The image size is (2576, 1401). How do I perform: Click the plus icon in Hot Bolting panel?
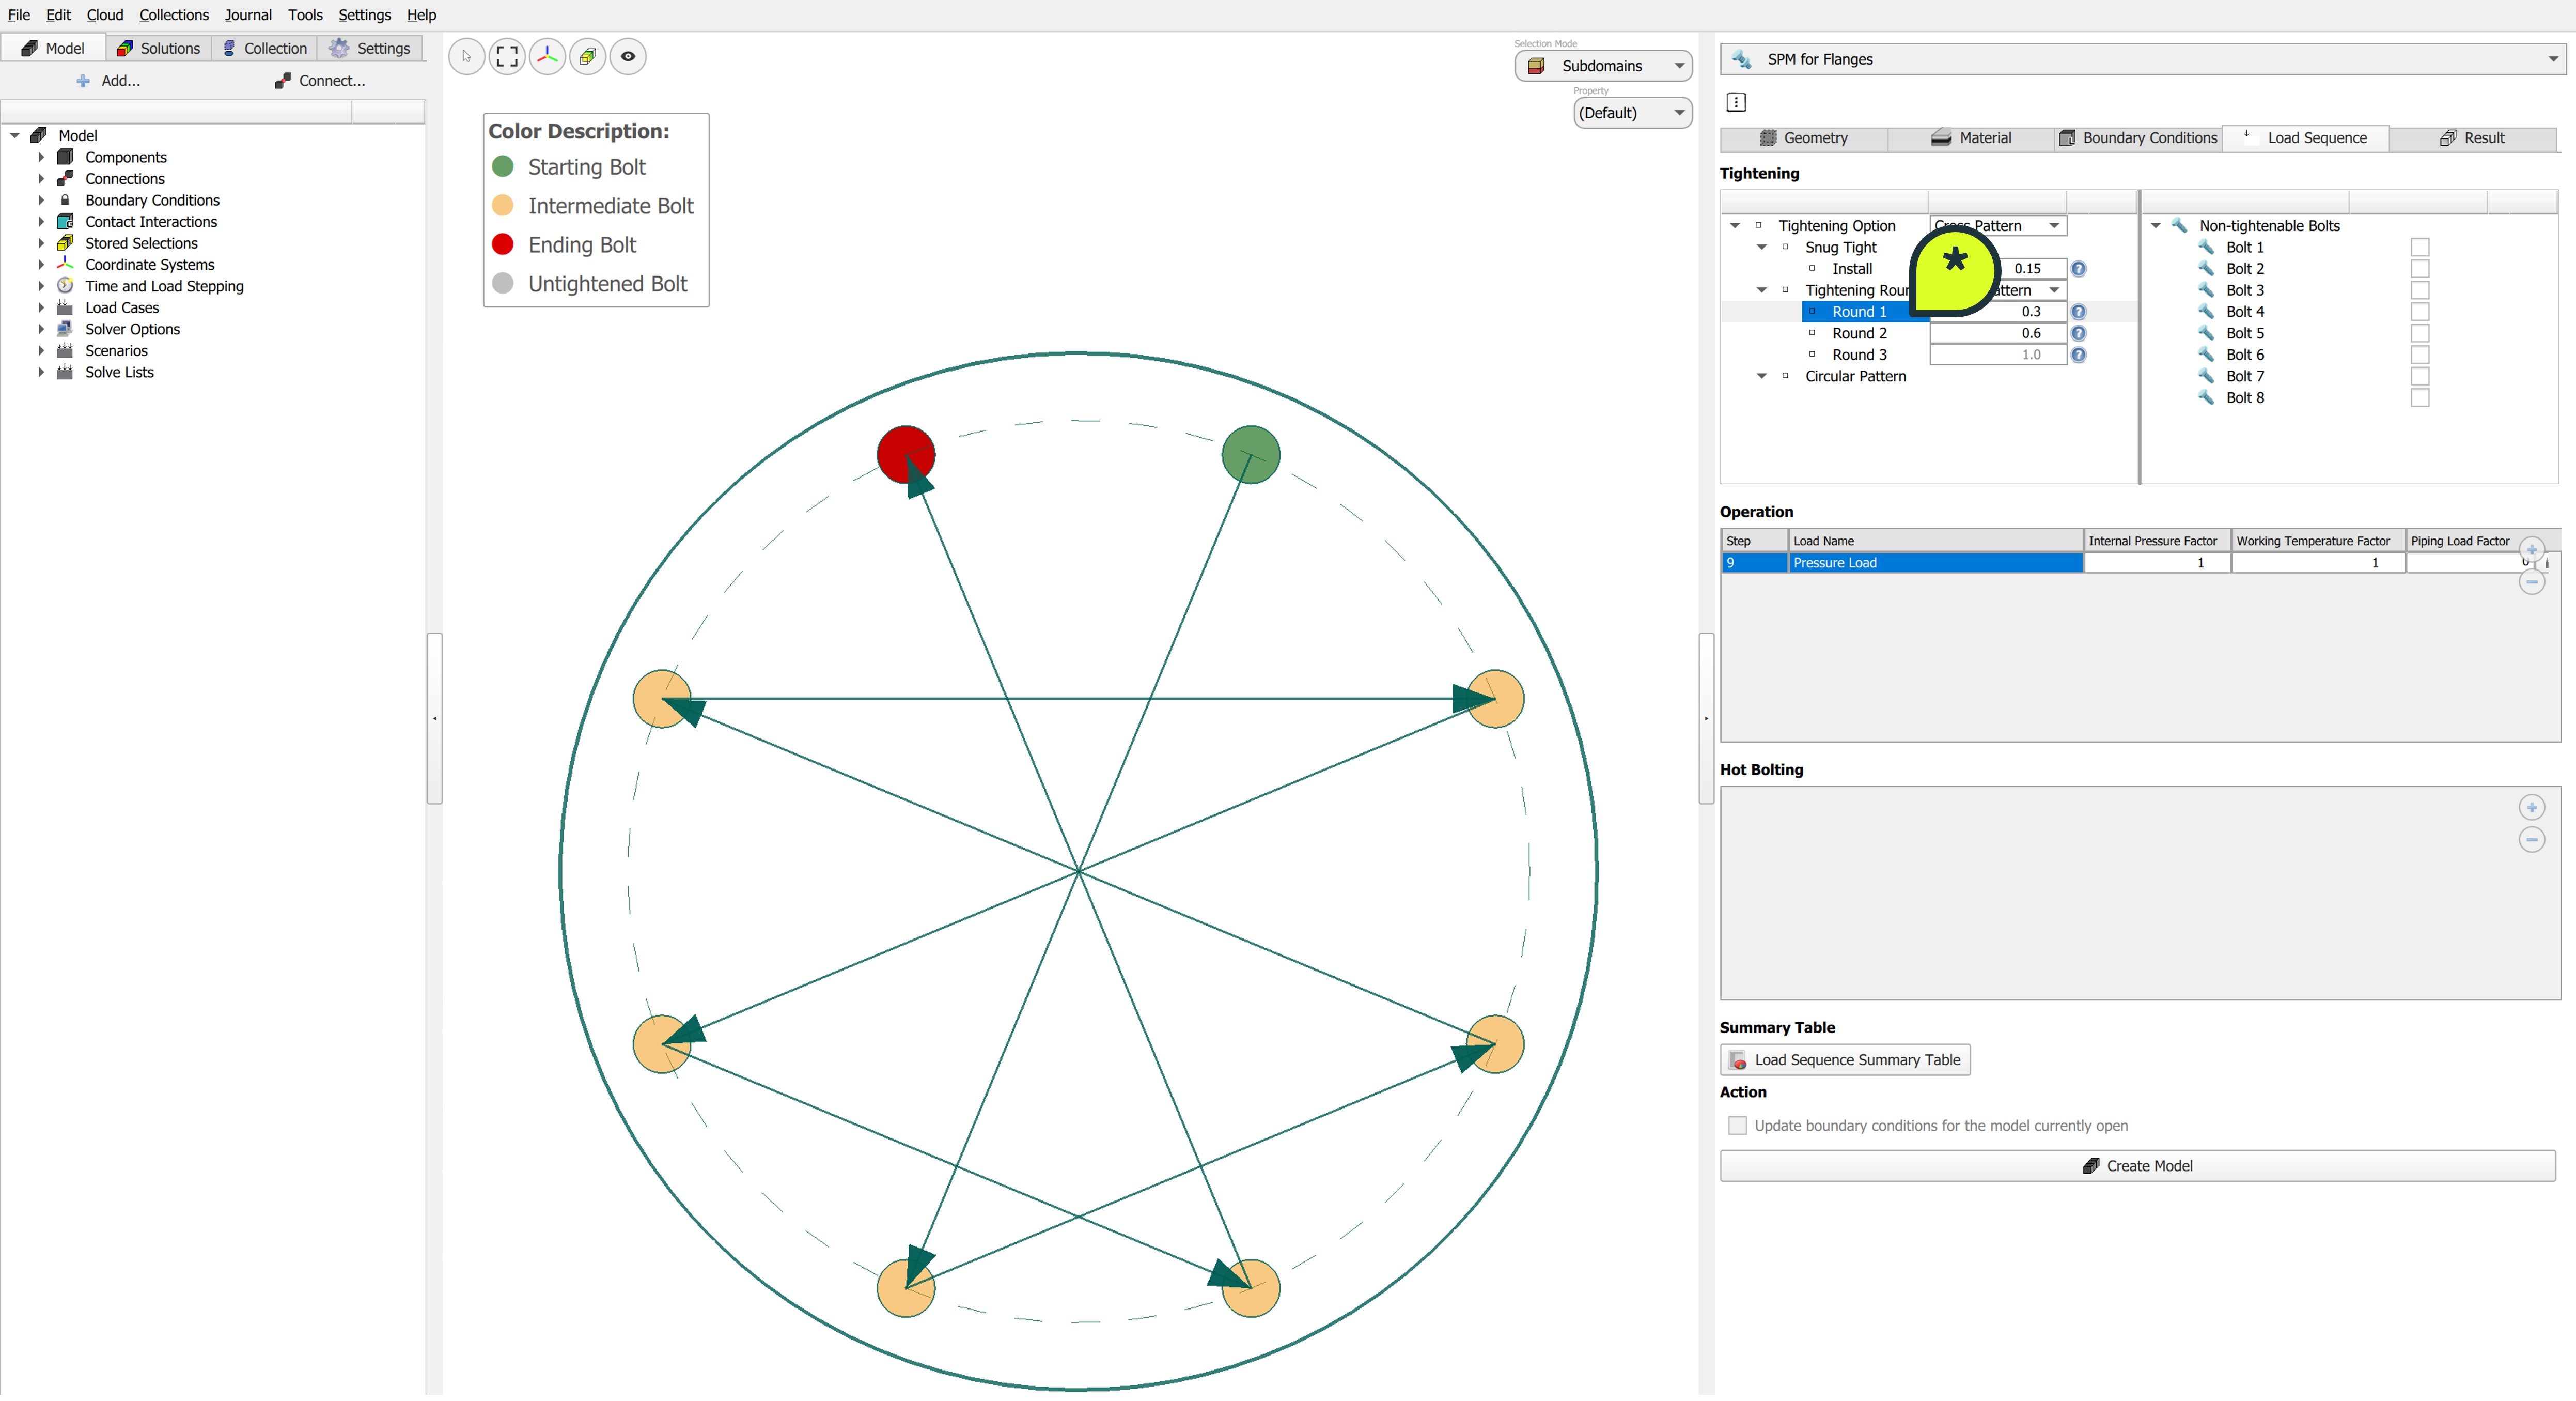coord(2531,808)
